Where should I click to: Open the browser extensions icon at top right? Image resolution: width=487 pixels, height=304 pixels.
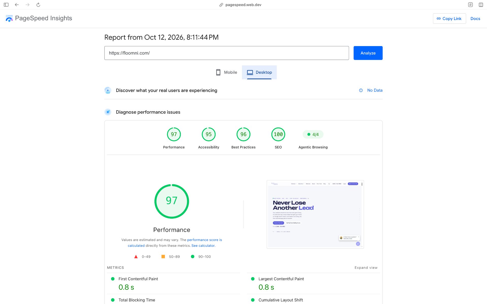tap(470, 5)
